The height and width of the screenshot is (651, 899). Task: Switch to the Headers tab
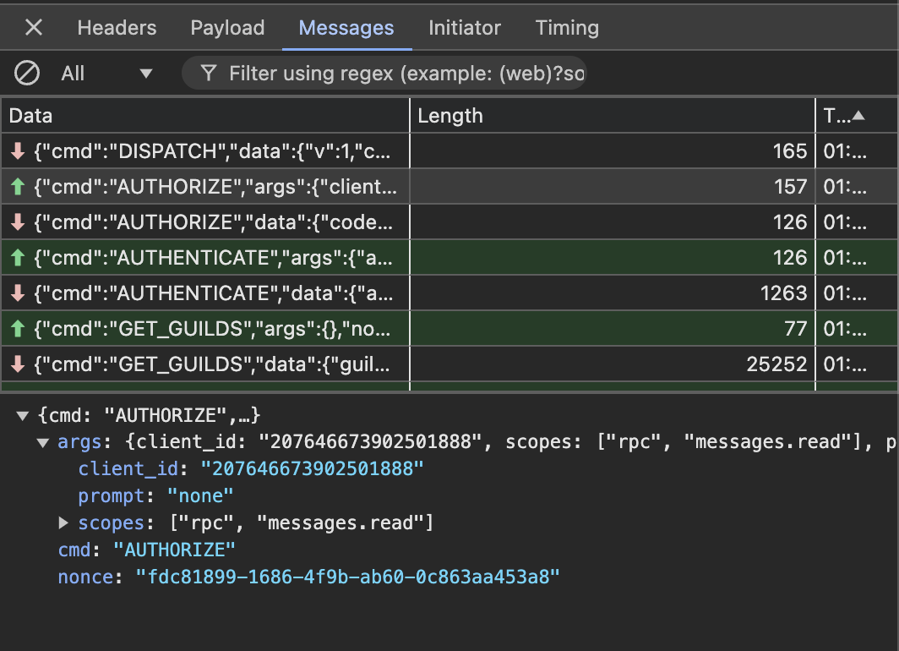(x=117, y=28)
